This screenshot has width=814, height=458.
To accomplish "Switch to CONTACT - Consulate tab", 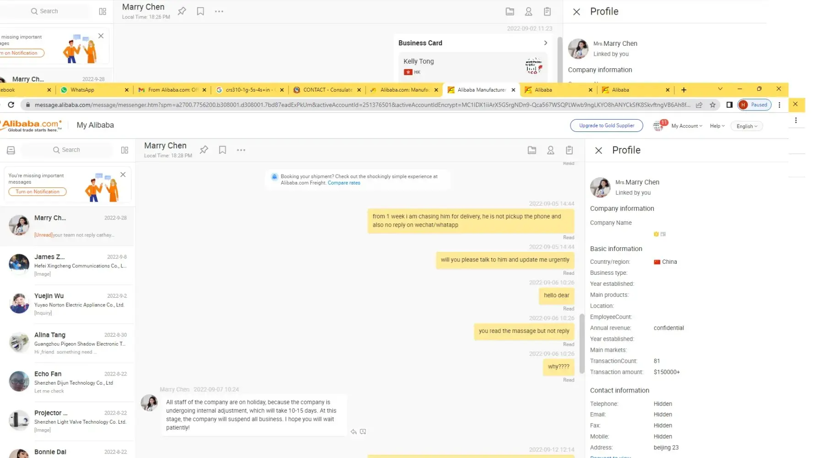I will tap(327, 90).
